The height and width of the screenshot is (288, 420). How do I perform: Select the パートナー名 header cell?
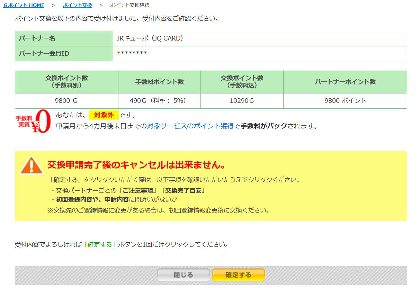(x=64, y=38)
